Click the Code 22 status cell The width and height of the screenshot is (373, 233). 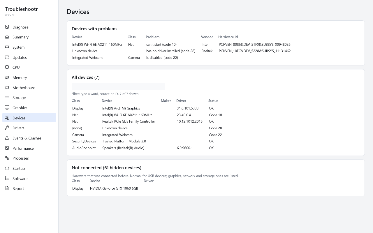215,135
